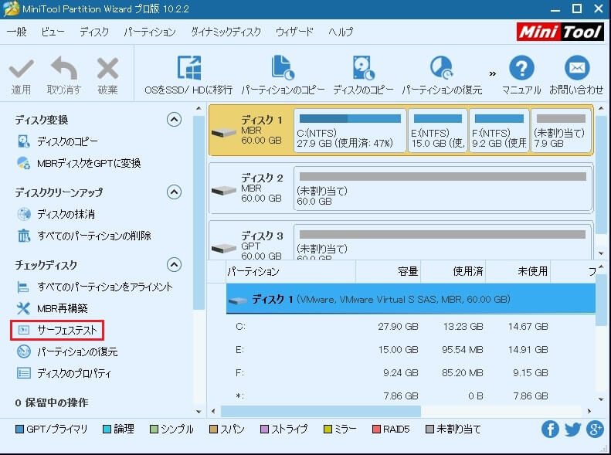The image size is (611, 455).
Task: Click the 適用 (Apply) checkmark icon
Action: click(x=21, y=69)
